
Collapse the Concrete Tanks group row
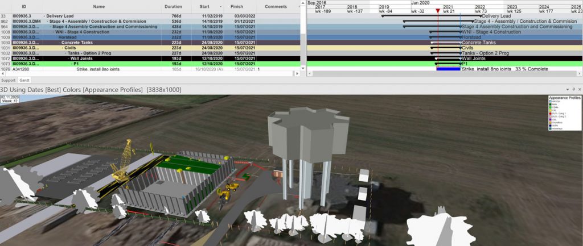pyautogui.click(x=59, y=43)
